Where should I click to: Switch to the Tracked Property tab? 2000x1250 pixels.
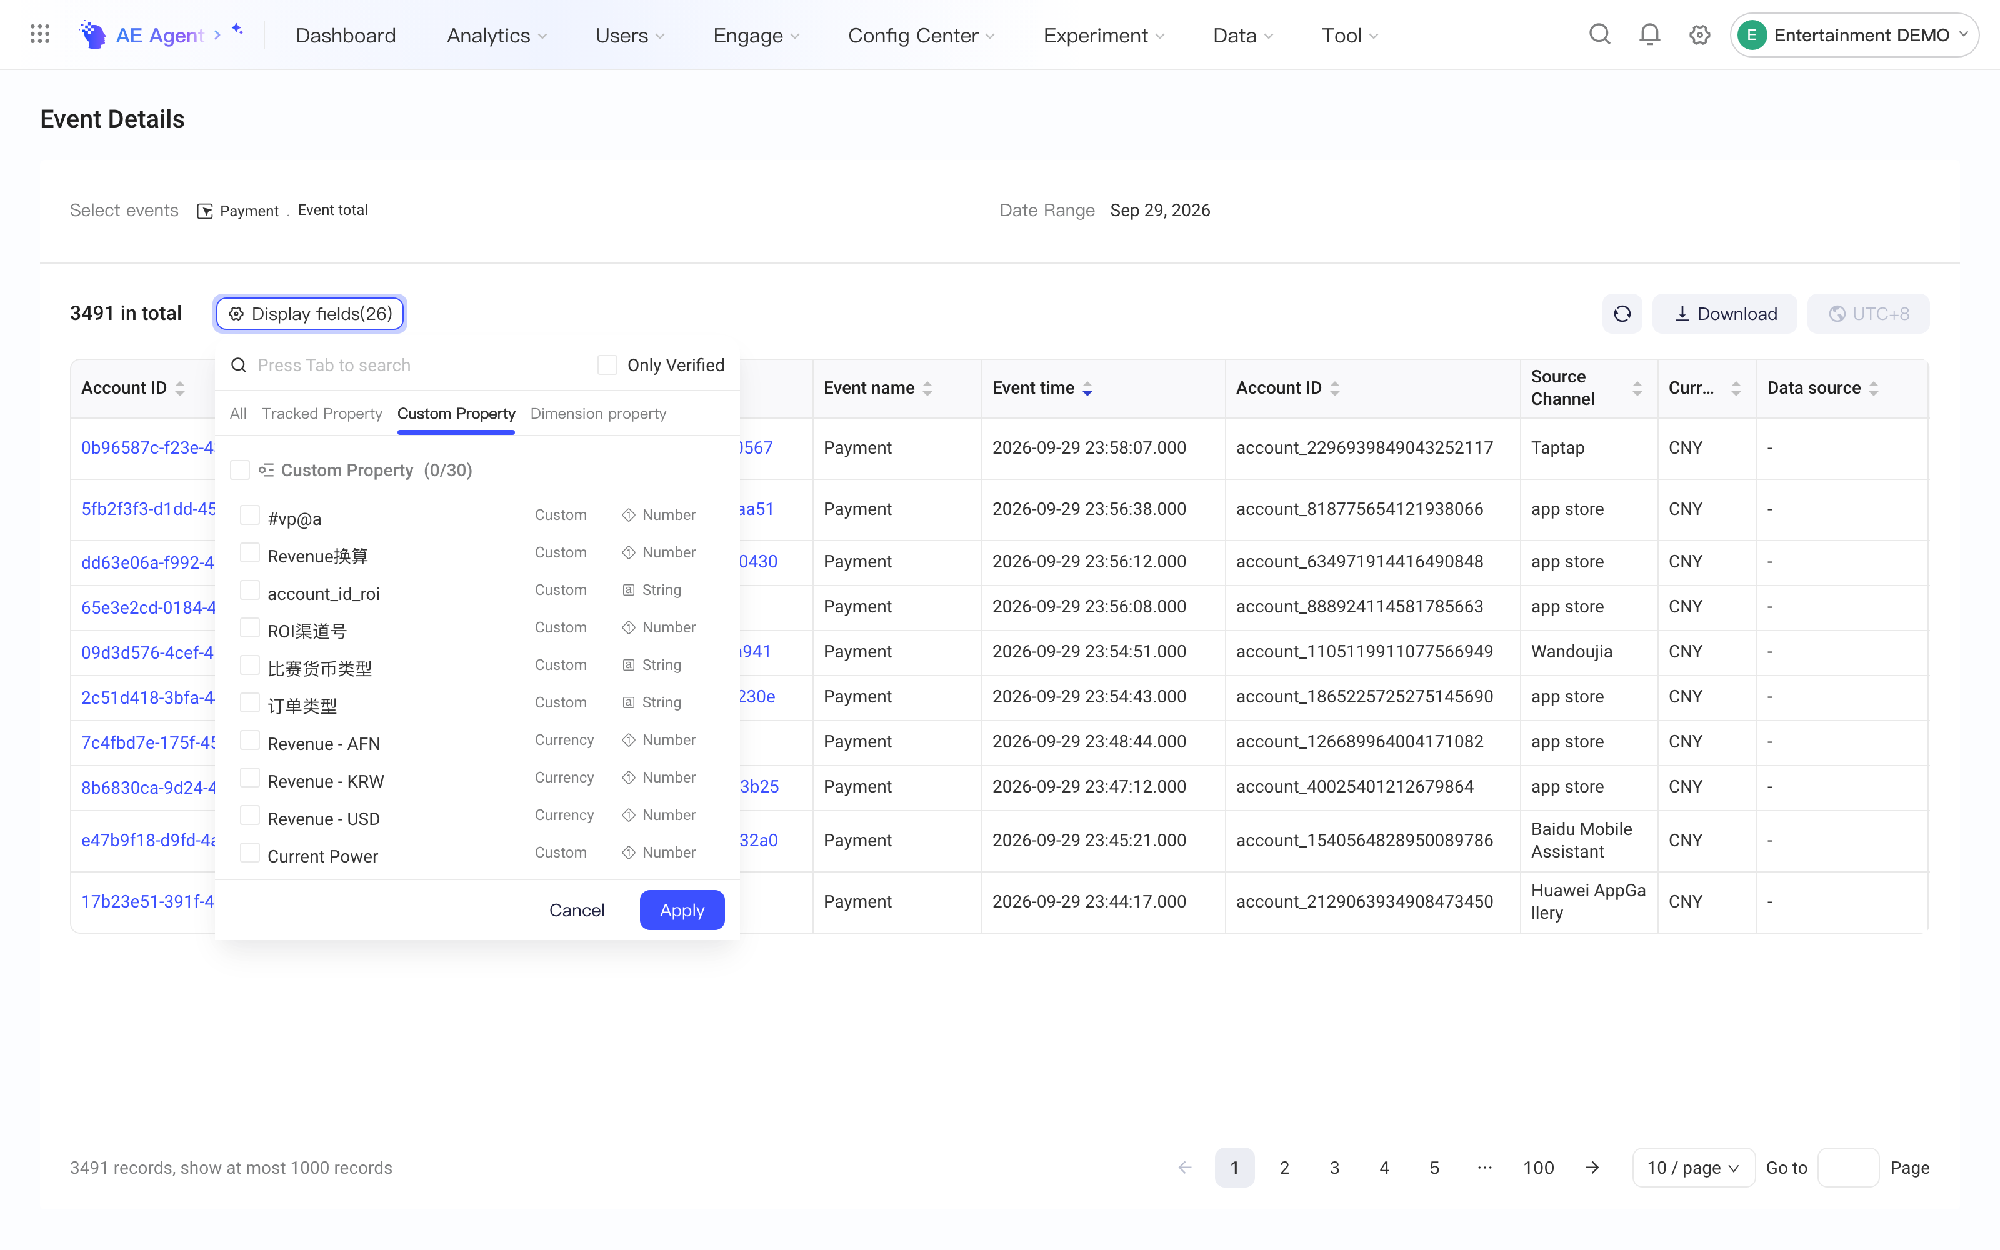(x=321, y=413)
